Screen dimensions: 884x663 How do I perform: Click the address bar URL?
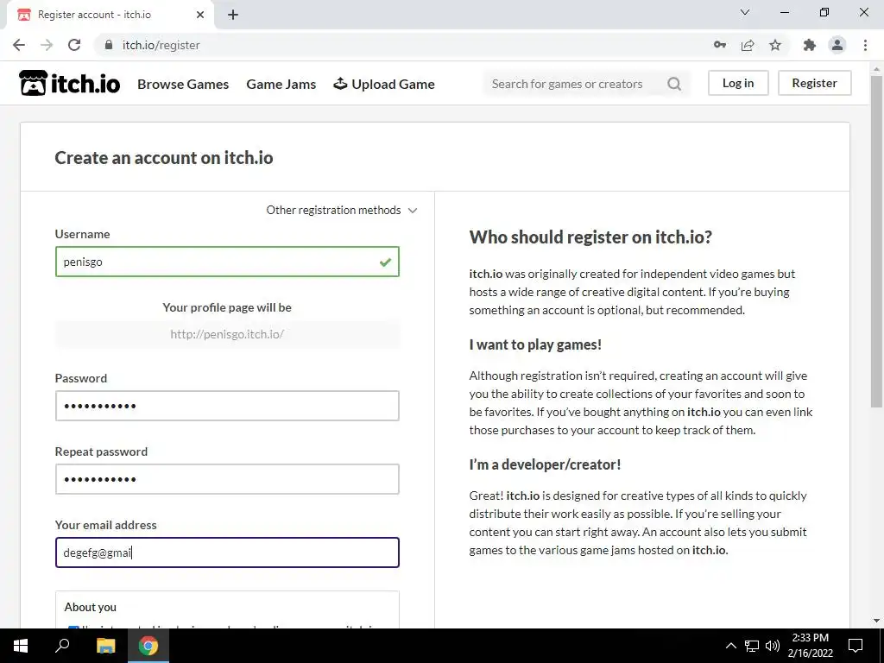coord(161,45)
